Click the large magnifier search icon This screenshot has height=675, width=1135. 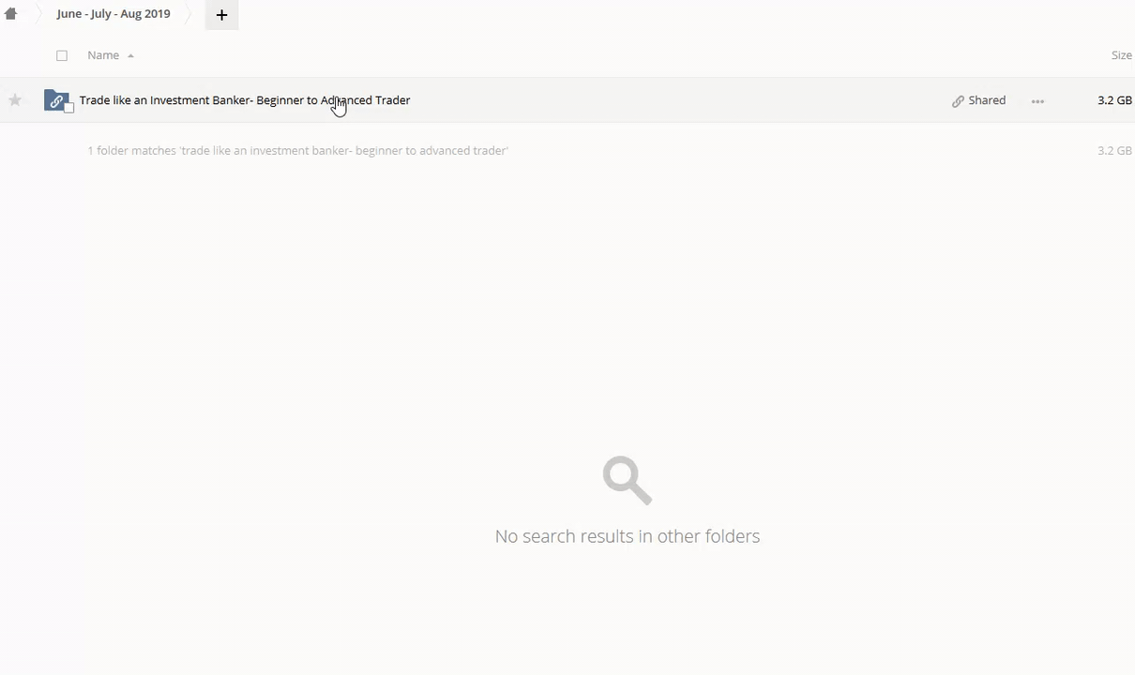point(627,480)
